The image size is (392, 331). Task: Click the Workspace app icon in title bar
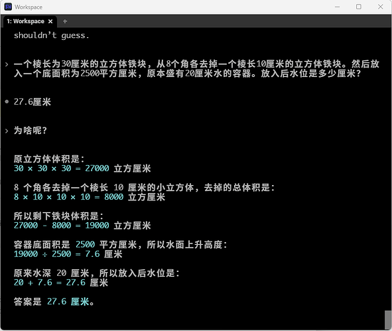pyautogui.click(x=8, y=7)
